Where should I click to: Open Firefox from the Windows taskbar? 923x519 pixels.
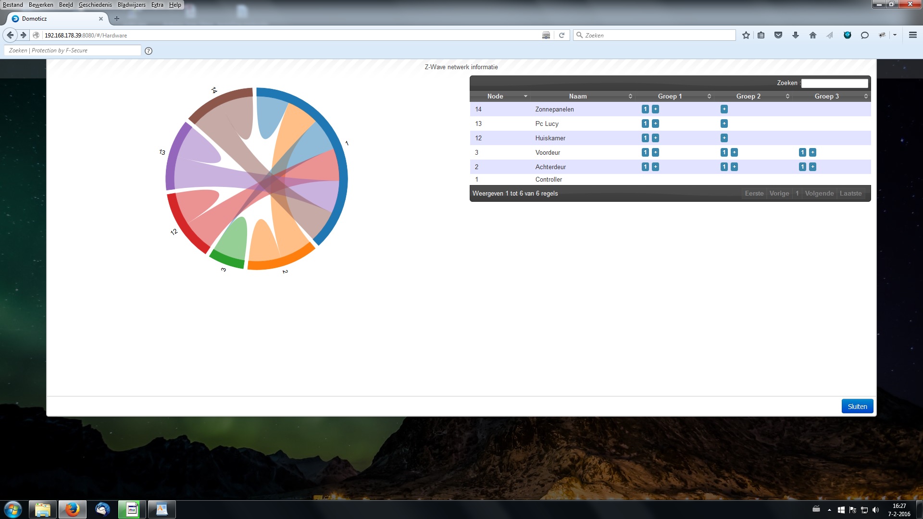pyautogui.click(x=73, y=509)
